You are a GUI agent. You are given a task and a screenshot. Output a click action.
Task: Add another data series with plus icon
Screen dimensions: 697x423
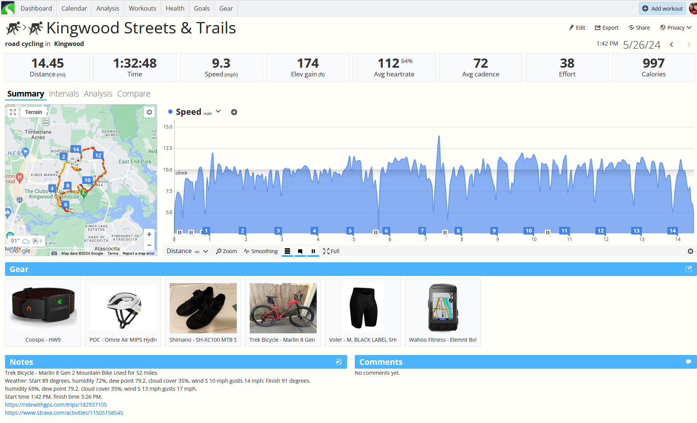click(x=234, y=112)
